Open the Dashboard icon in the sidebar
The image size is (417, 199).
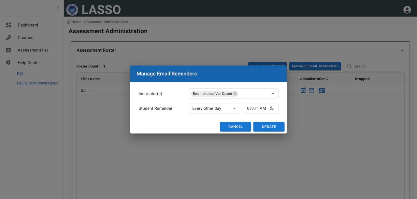pyautogui.click(x=8, y=25)
